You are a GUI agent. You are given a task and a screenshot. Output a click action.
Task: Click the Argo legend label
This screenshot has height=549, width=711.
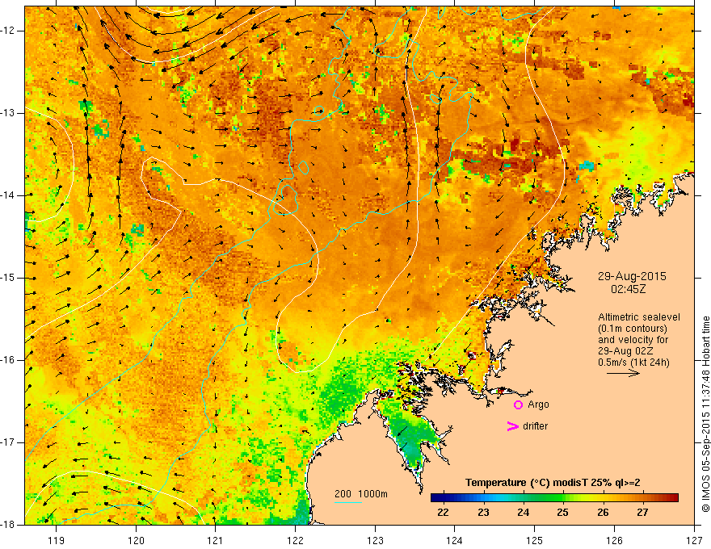(538, 404)
